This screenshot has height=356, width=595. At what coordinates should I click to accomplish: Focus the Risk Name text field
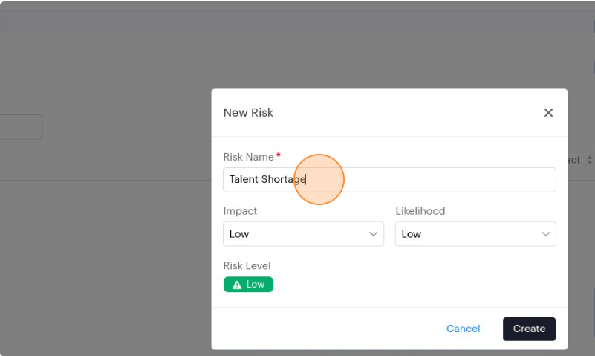point(431,179)
